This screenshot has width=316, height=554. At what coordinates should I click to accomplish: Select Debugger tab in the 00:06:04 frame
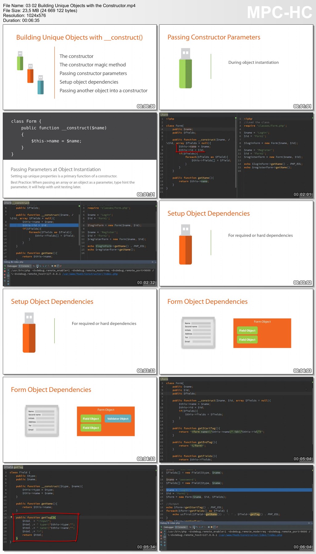pyautogui.click(x=168, y=527)
